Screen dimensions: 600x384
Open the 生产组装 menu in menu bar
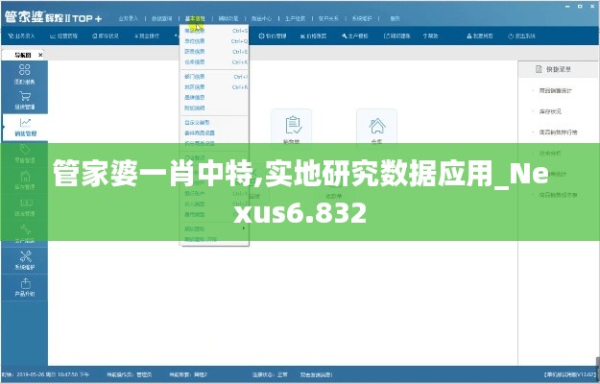point(295,18)
